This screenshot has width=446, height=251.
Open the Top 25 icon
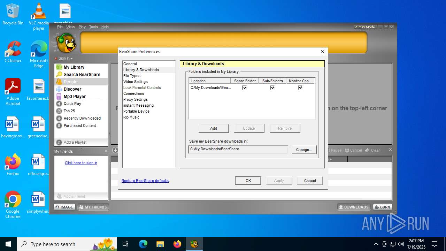(59, 111)
